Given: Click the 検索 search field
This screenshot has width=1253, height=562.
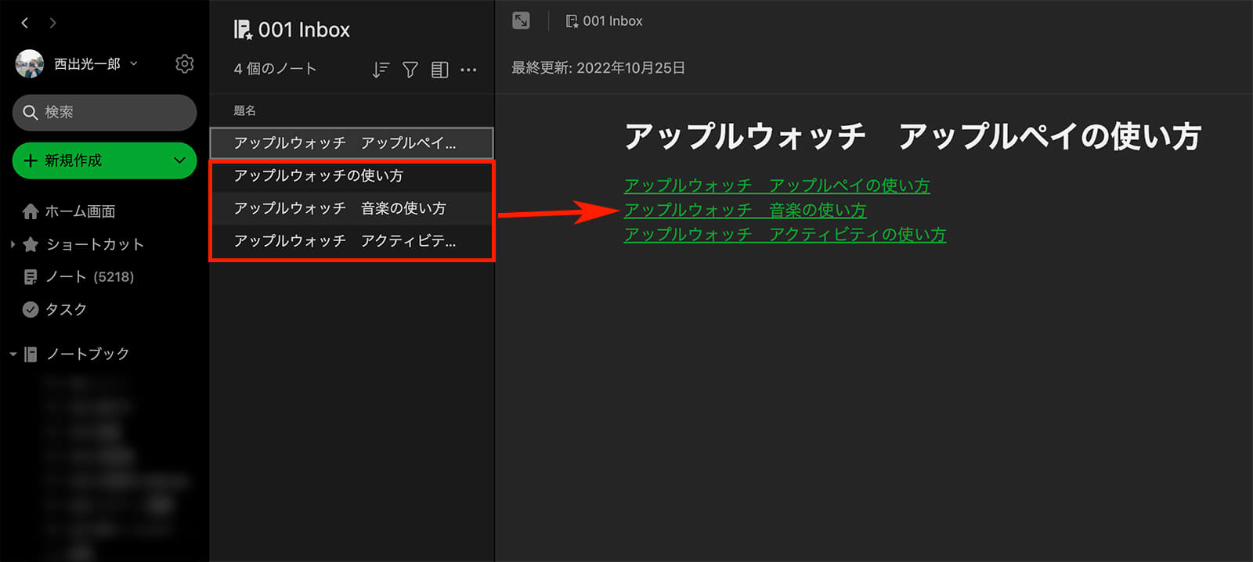Looking at the screenshot, I should click(104, 112).
